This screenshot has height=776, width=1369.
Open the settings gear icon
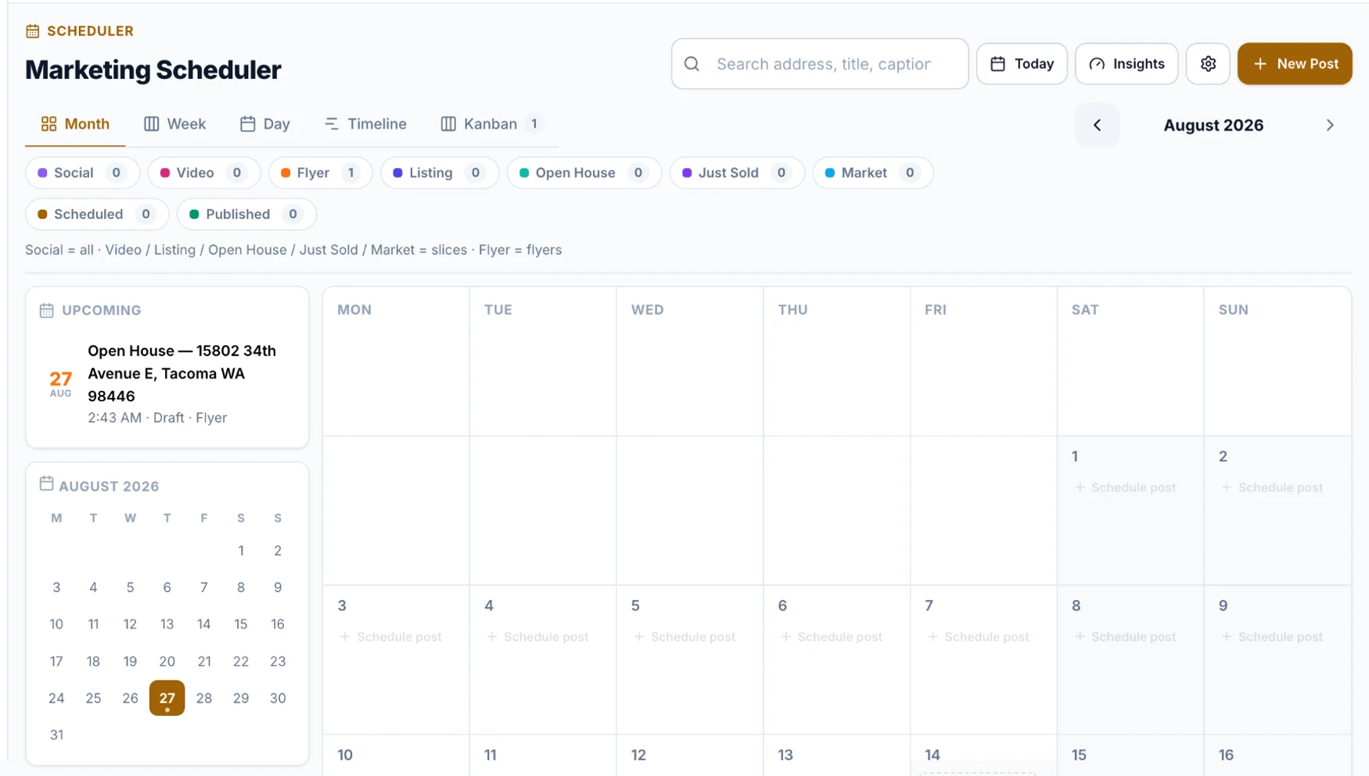tap(1208, 64)
